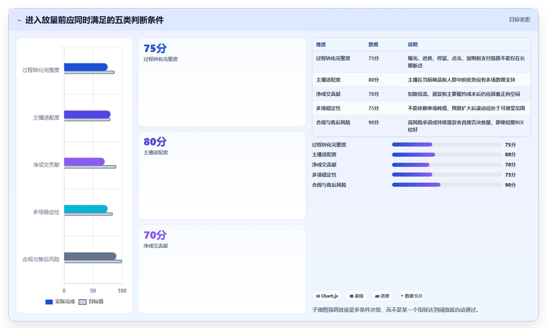Toggle the 实际完成 legend swatch
This screenshot has width=547, height=328.
coord(49,302)
